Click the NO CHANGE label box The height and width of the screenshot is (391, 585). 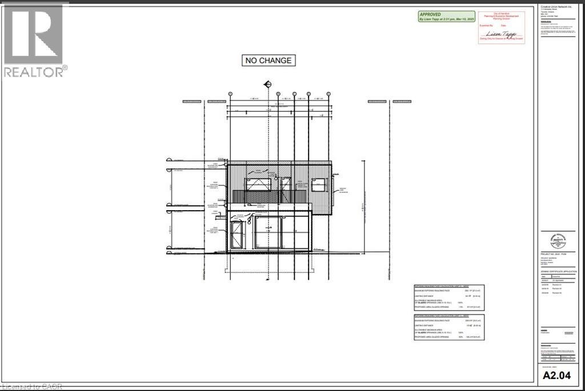[x=269, y=60]
